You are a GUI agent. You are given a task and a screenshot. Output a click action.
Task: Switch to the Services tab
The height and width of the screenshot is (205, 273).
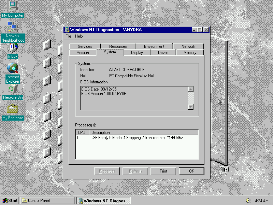pos(85,46)
